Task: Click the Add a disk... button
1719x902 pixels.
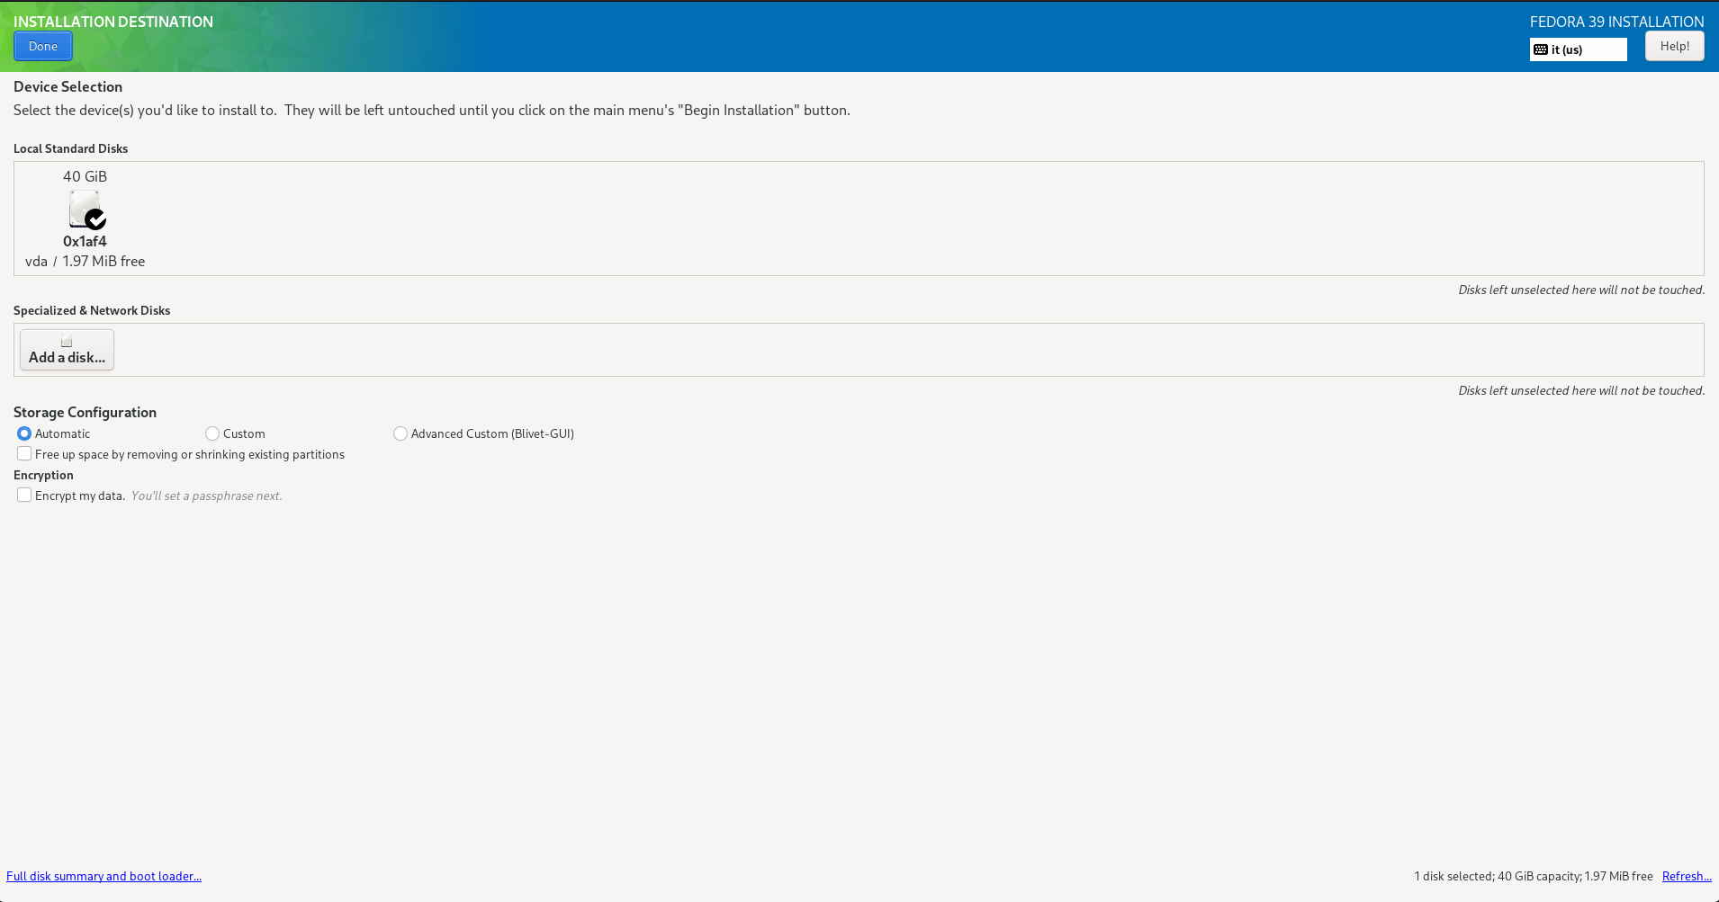Action: (x=67, y=350)
